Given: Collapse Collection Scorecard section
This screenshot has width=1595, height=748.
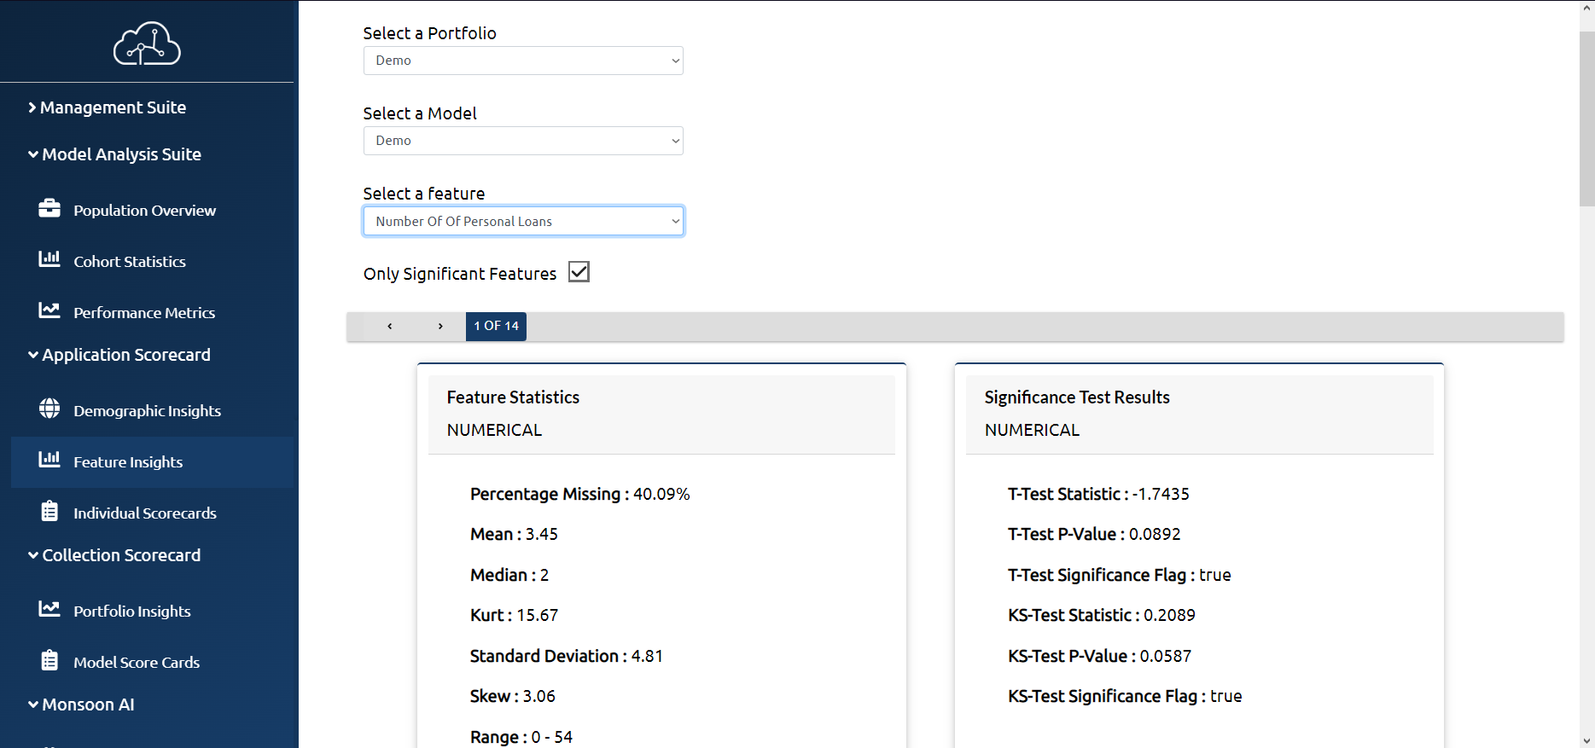Looking at the screenshot, I should pyautogui.click(x=115, y=555).
